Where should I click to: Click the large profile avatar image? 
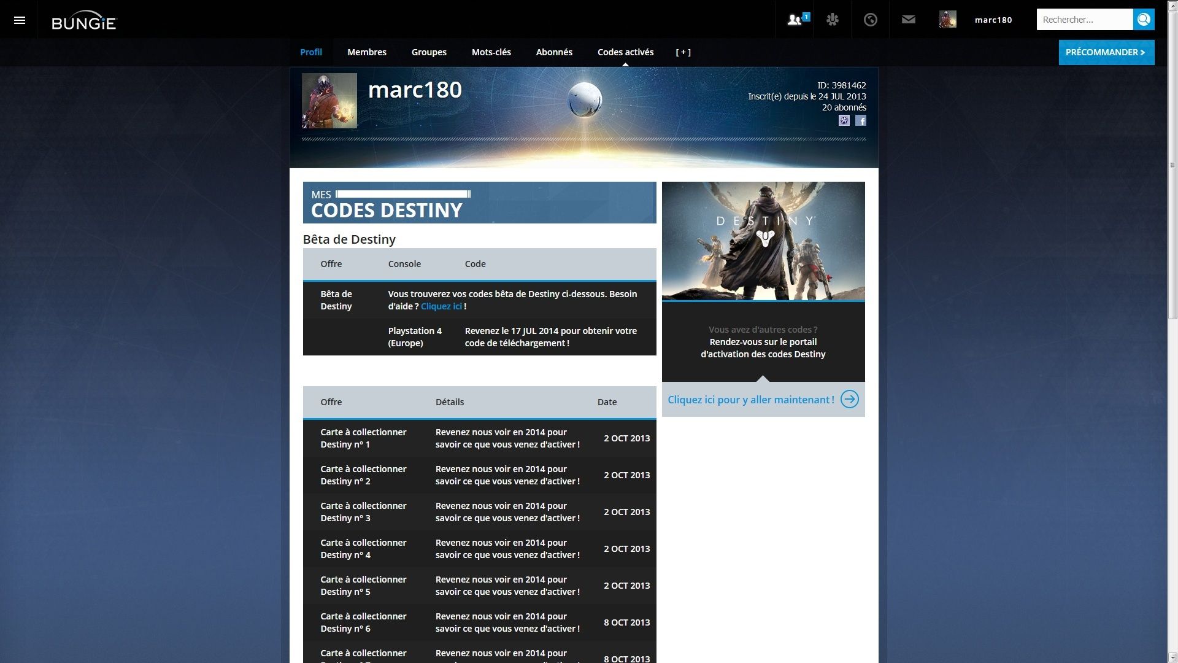(x=329, y=101)
